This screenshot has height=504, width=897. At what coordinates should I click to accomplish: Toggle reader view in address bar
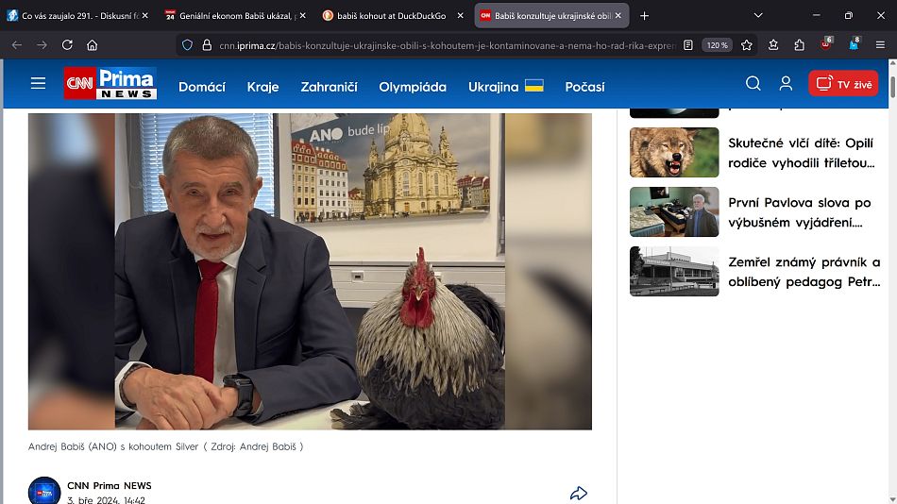[x=688, y=44]
